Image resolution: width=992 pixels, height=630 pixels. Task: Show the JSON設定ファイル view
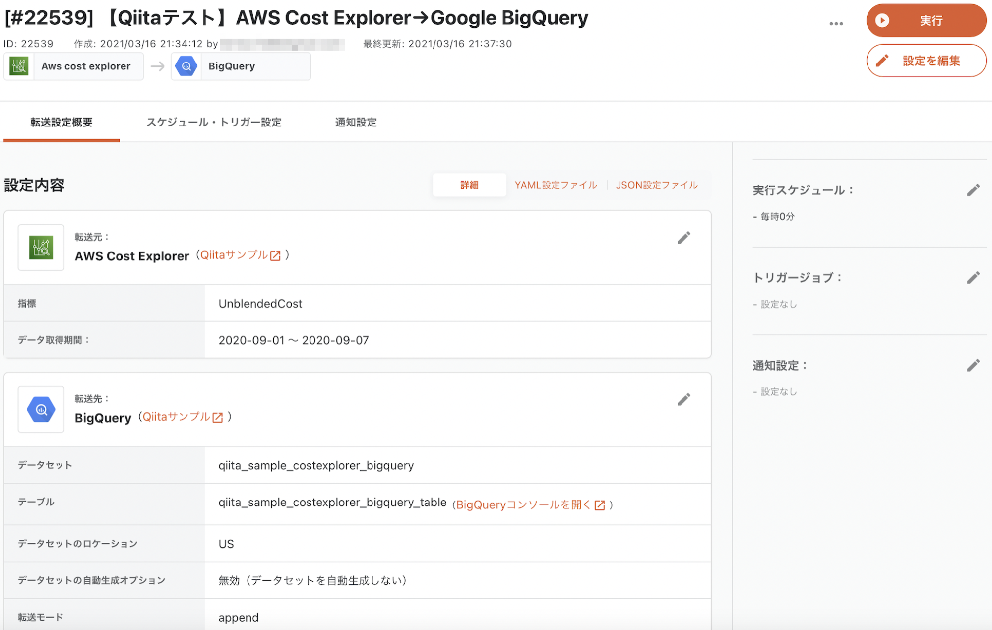click(x=657, y=185)
